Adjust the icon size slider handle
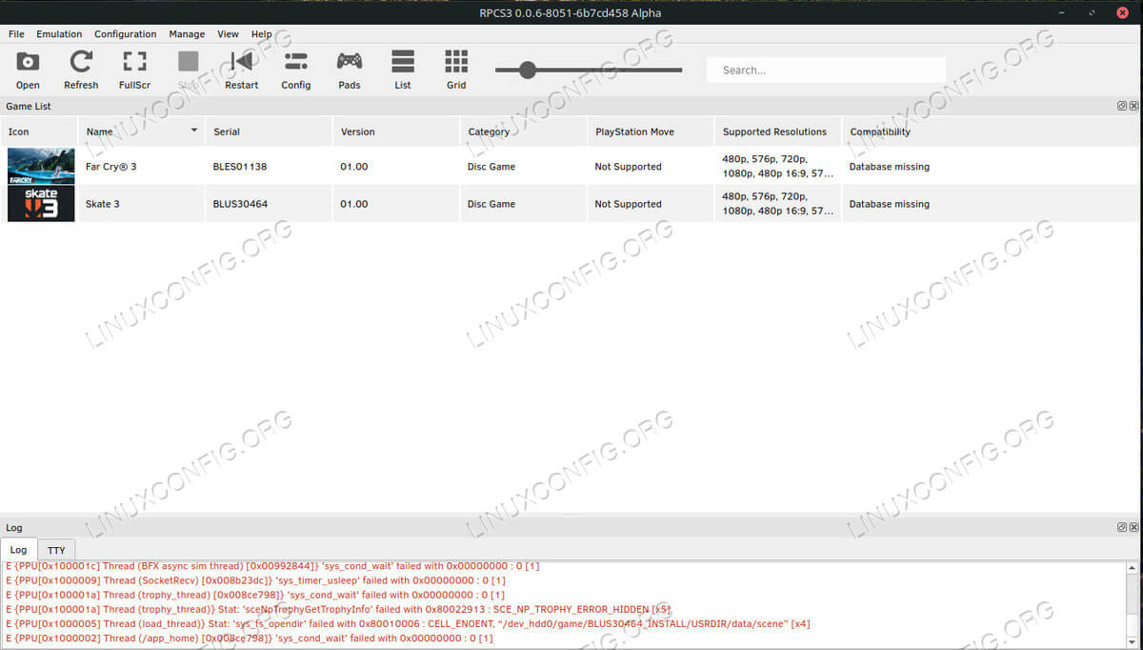Image resolution: width=1143 pixels, height=650 pixels. point(528,70)
